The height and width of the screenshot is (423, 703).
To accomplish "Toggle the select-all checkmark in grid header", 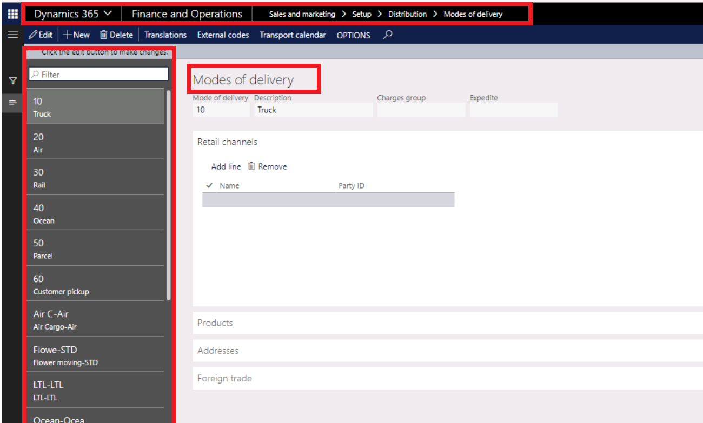I will pos(210,185).
